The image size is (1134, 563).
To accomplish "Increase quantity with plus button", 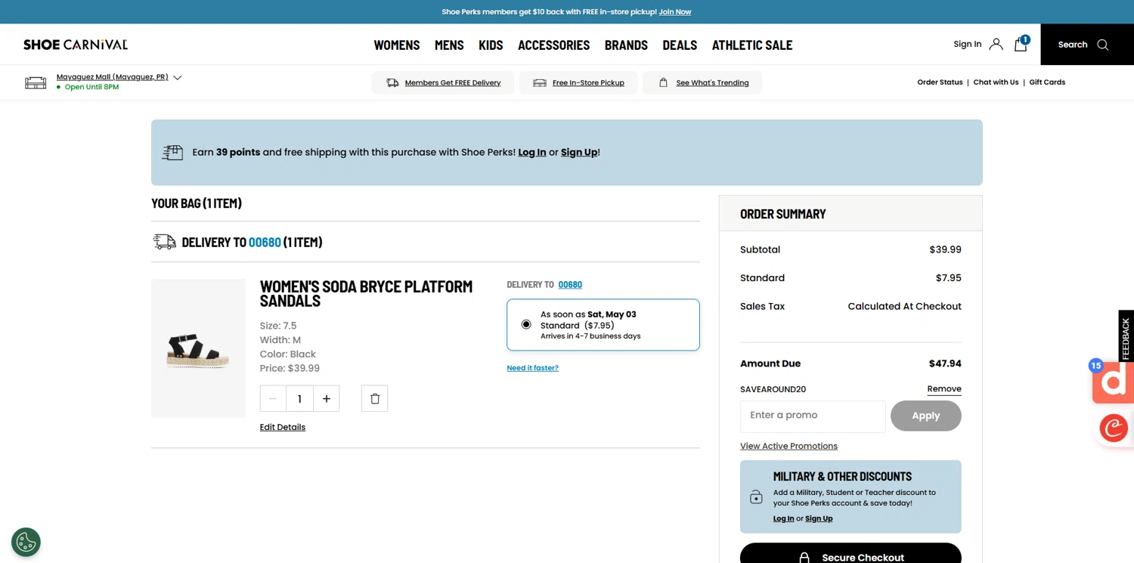I will coord(327,399).
